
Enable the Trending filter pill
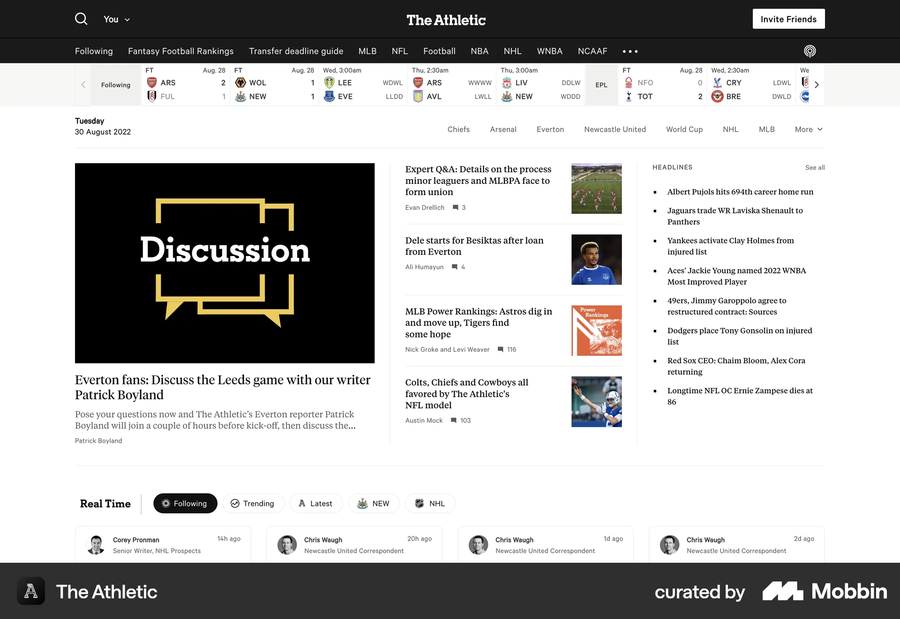[253, 503]
